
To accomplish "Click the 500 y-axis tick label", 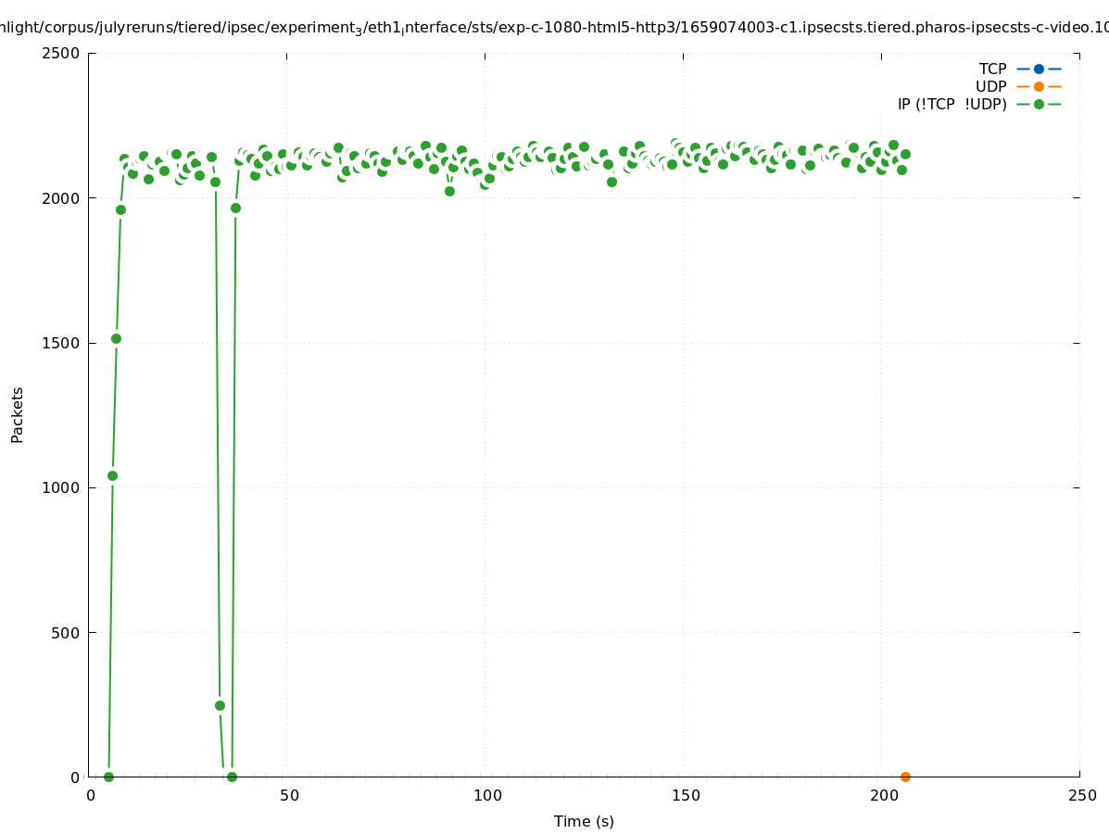I will point(67,633).
